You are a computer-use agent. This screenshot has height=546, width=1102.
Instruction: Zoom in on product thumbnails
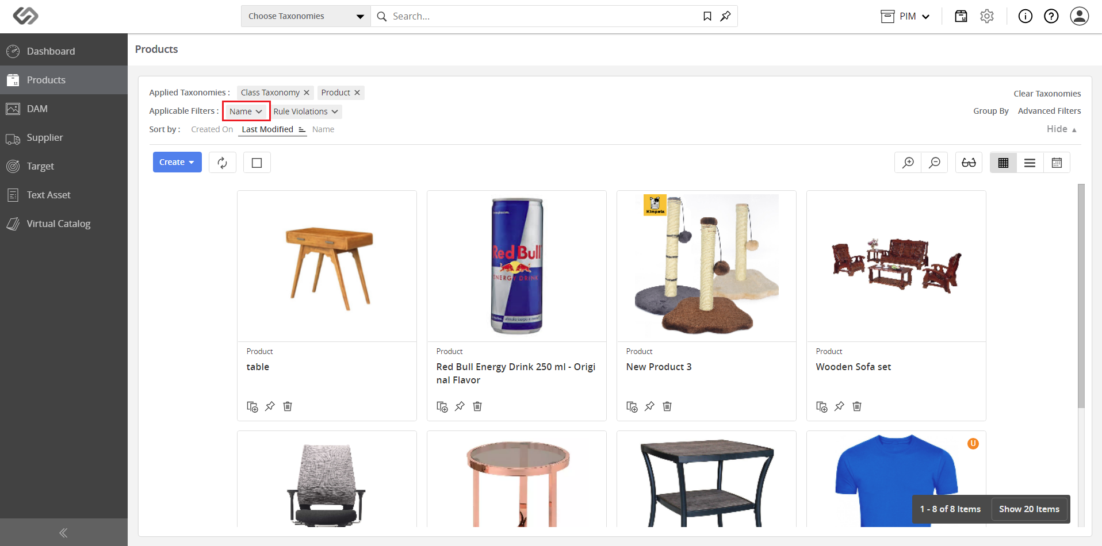tap(908, 163)
